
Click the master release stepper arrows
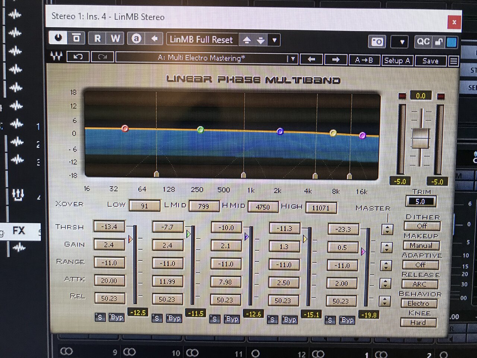tap(385, 301)
